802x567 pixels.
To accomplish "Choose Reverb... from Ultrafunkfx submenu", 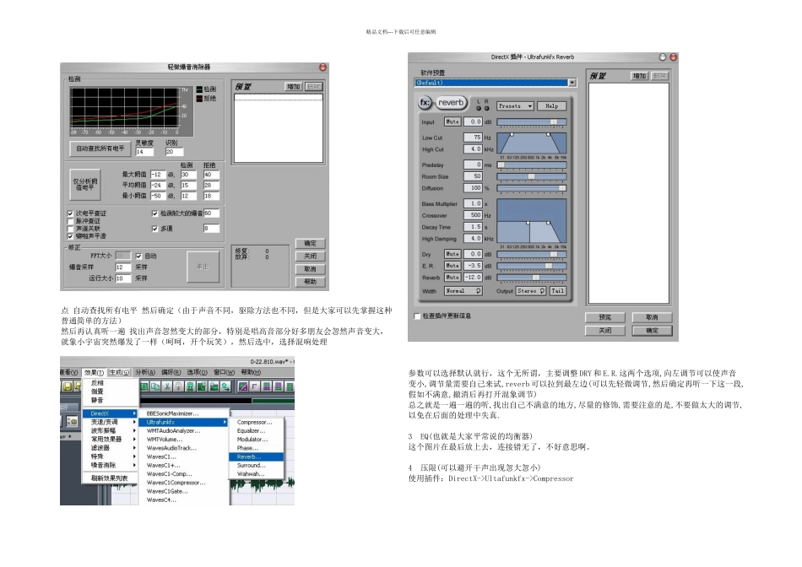I will pyautogui.click(x=257, y=456).
